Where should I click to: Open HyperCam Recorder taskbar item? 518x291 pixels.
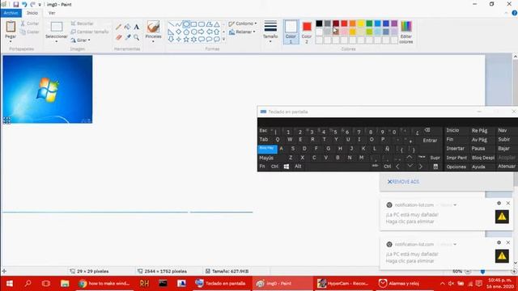pyautogui.click(x=343, y=283)
